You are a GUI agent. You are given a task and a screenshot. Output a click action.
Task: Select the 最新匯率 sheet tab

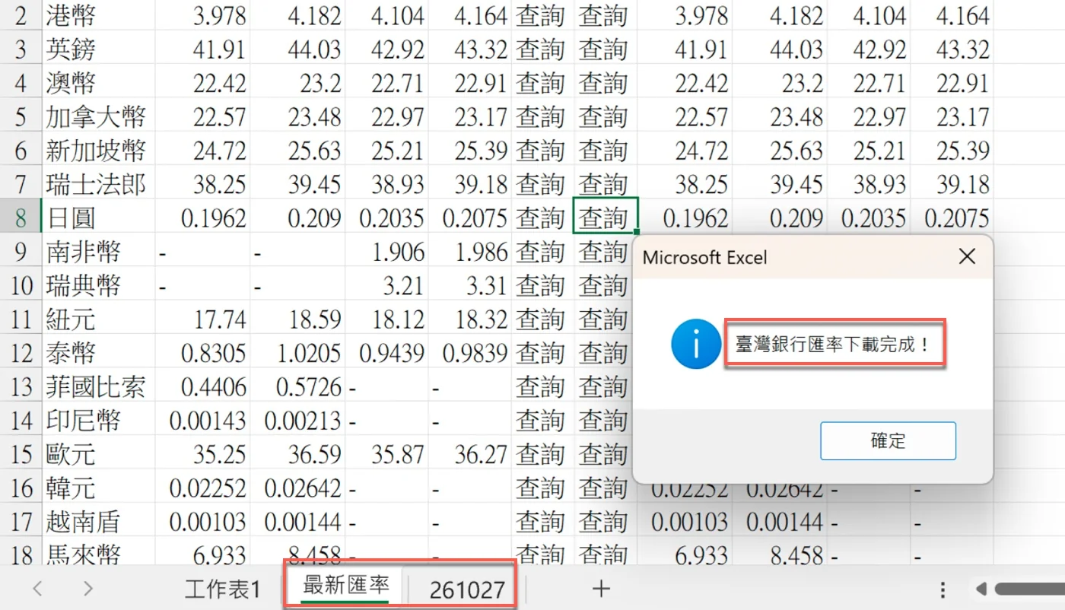coord(346,586)
